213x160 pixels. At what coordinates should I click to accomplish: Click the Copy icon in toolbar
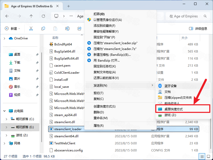(x=43, y=29)
